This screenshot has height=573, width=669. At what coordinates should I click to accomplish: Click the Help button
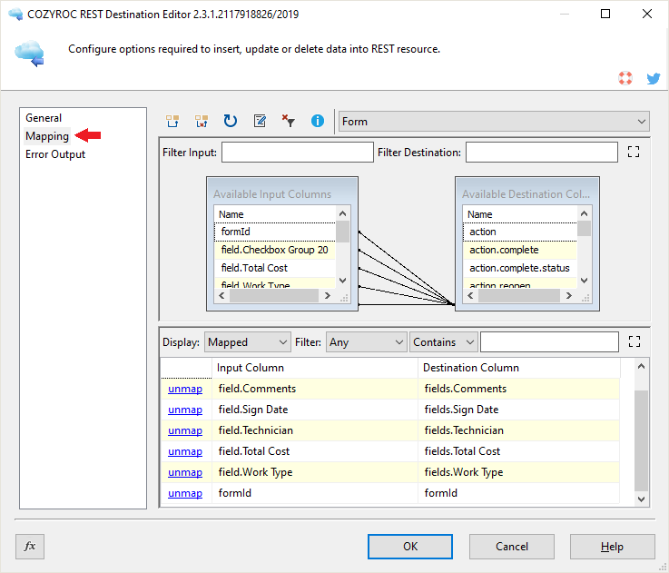[x=612, y=546]
